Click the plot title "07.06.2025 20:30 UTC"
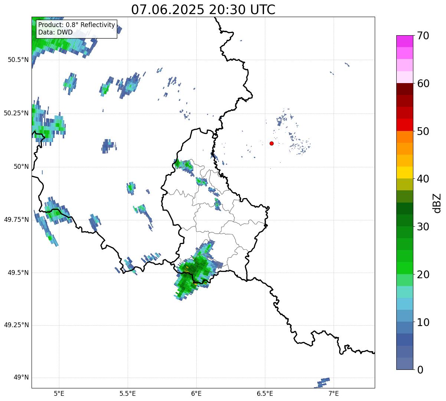This screenshot has height=401, width=446. pyautogui.click(x=203, y=10)
